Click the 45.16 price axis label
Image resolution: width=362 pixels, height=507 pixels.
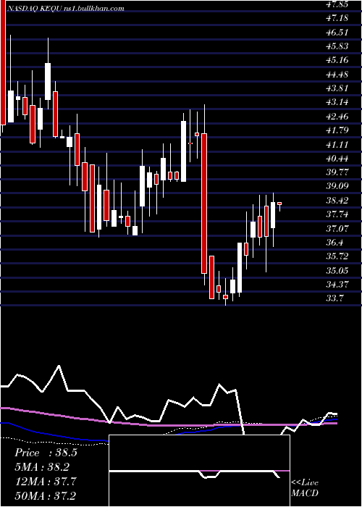click(x=338, y=60)
